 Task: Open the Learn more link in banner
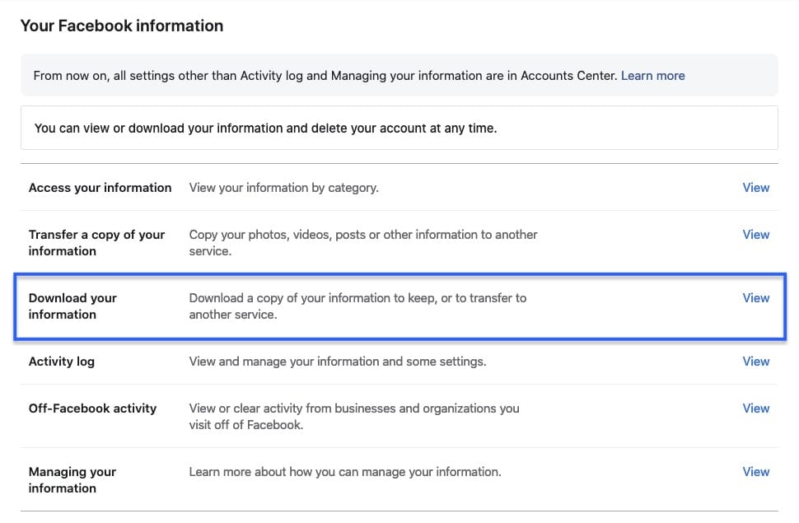652,76
